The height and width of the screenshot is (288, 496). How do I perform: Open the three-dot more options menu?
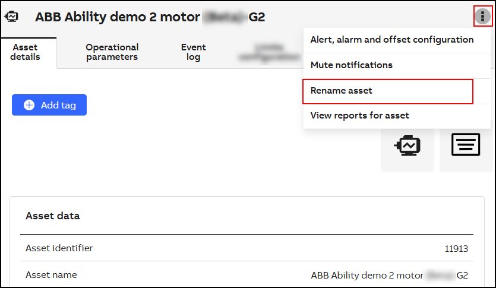pyautogui.click(x=482, y=17)
